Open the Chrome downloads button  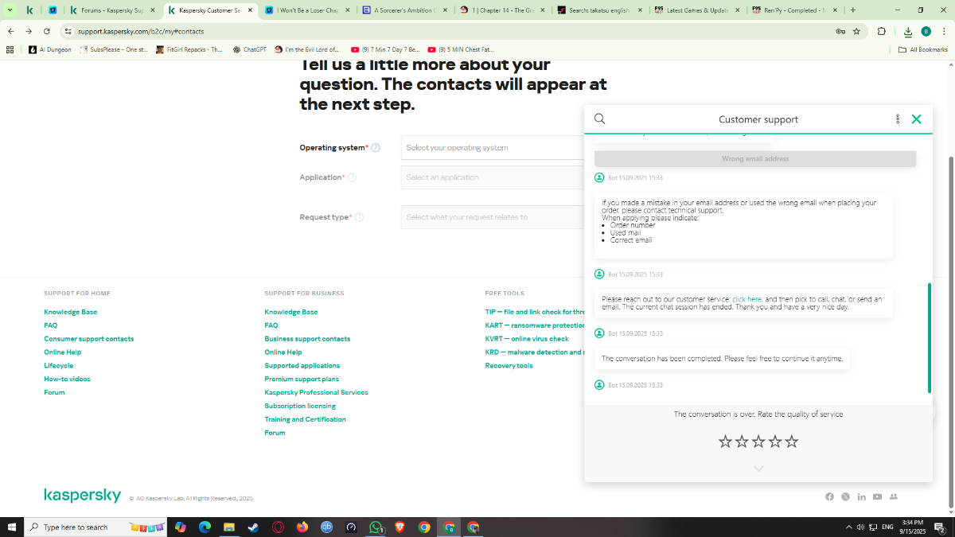coord(908,31)
